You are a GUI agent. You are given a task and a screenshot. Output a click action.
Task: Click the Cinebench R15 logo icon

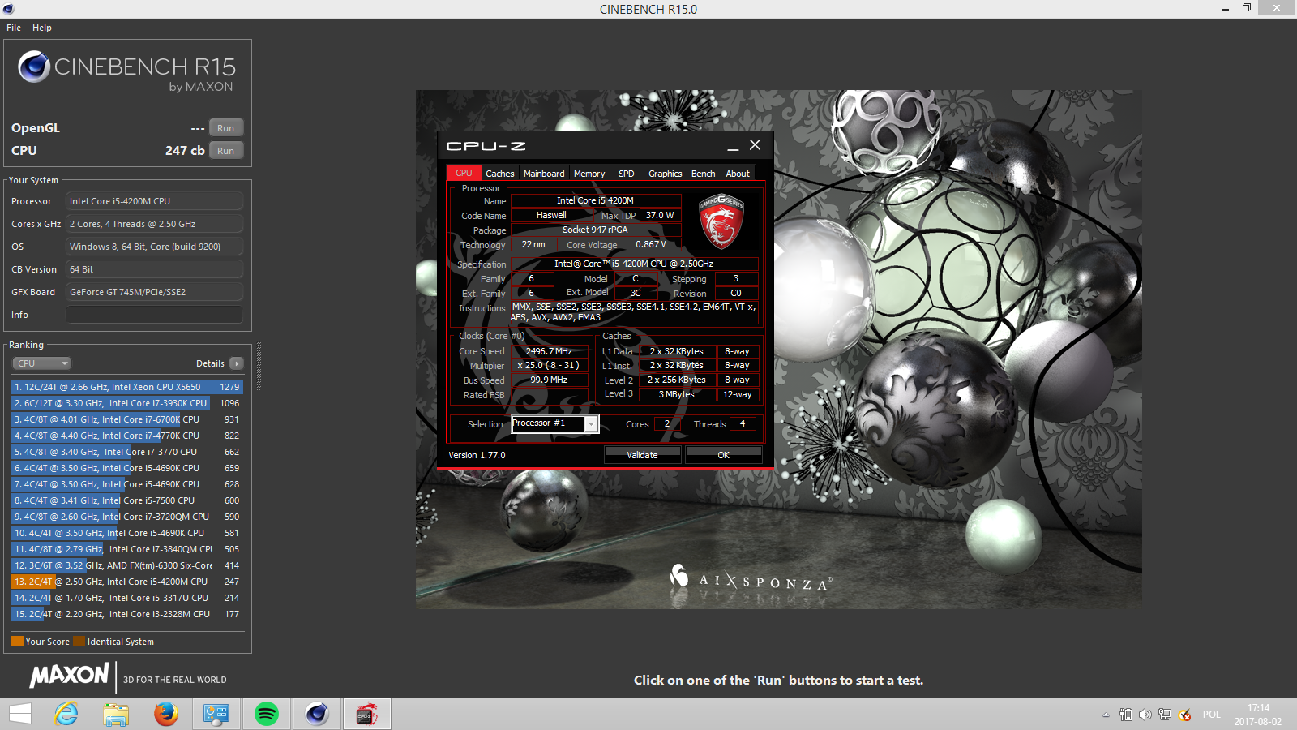pyautogui.click(x=34, y=67)
